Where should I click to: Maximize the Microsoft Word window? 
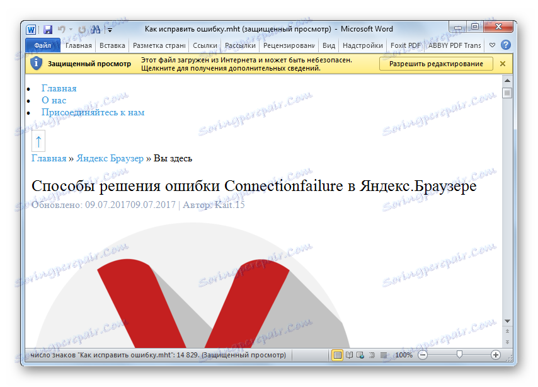tap(475, 26)
